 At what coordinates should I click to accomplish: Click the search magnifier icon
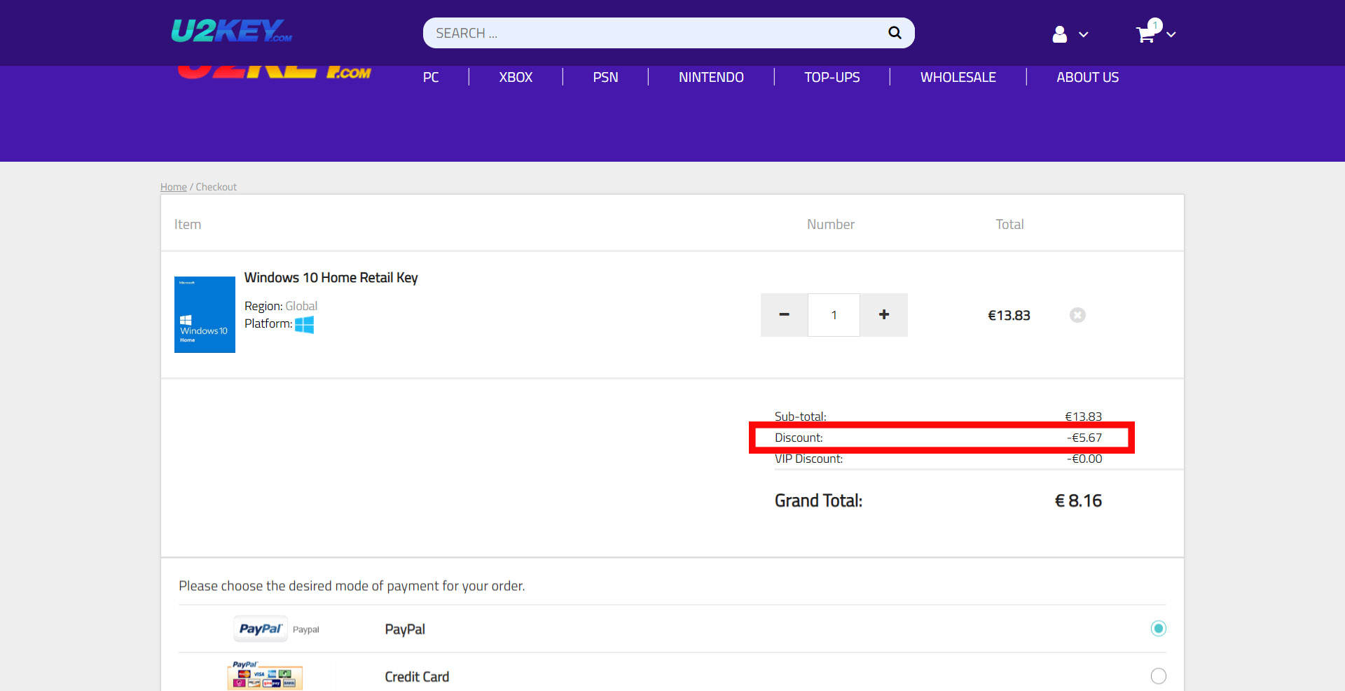tap(895, 33)
